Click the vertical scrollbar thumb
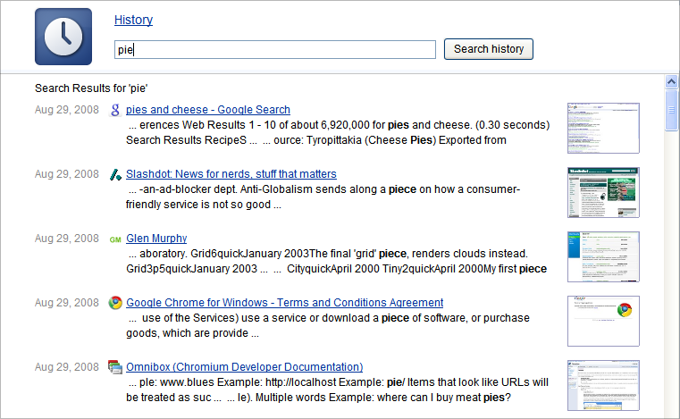680x419 pixels. click(x=671, y=110)
